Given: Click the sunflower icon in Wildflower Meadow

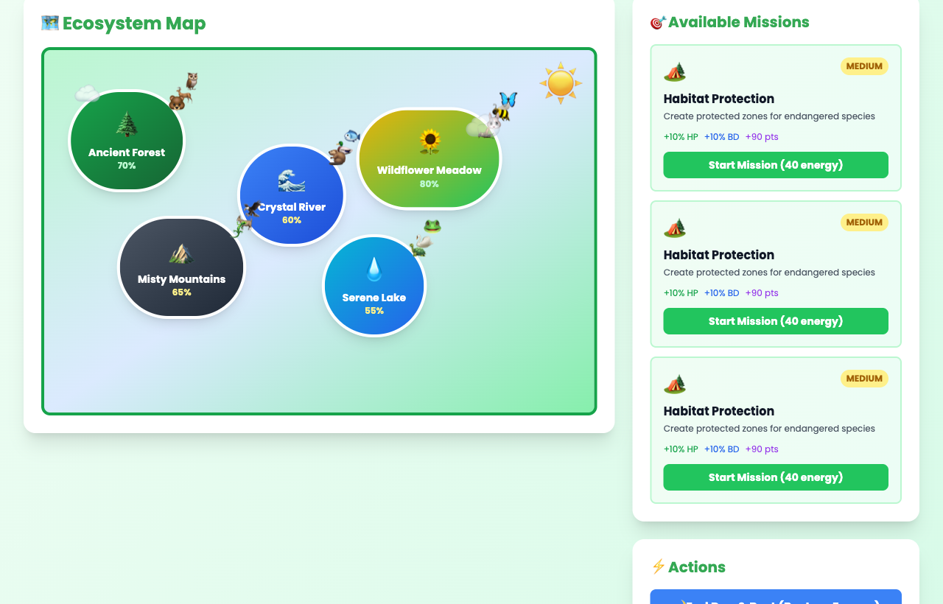Looking at the screenshot, I should coord(430,141).
